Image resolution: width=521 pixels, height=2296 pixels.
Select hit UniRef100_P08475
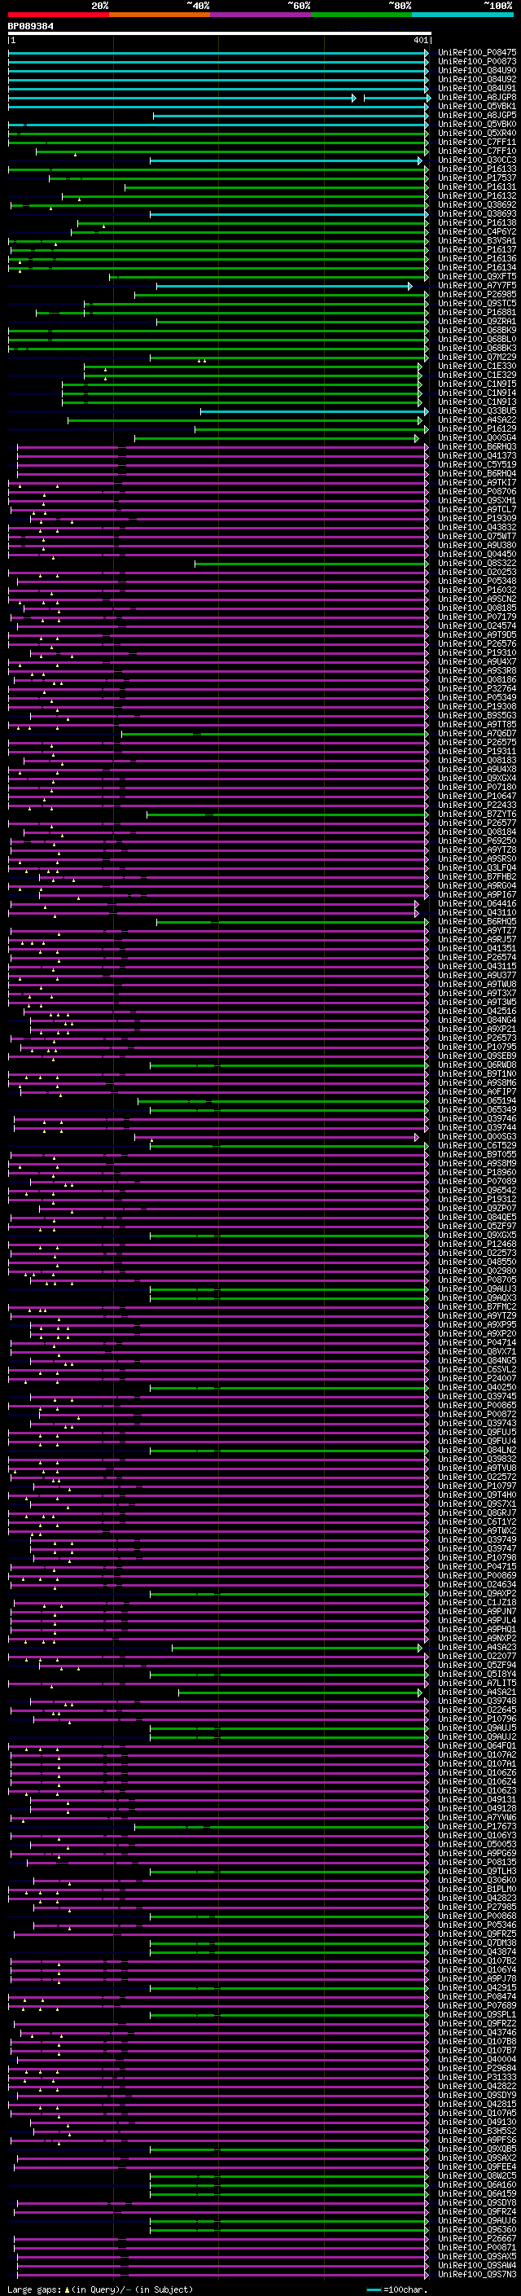[x=477, y=53]
